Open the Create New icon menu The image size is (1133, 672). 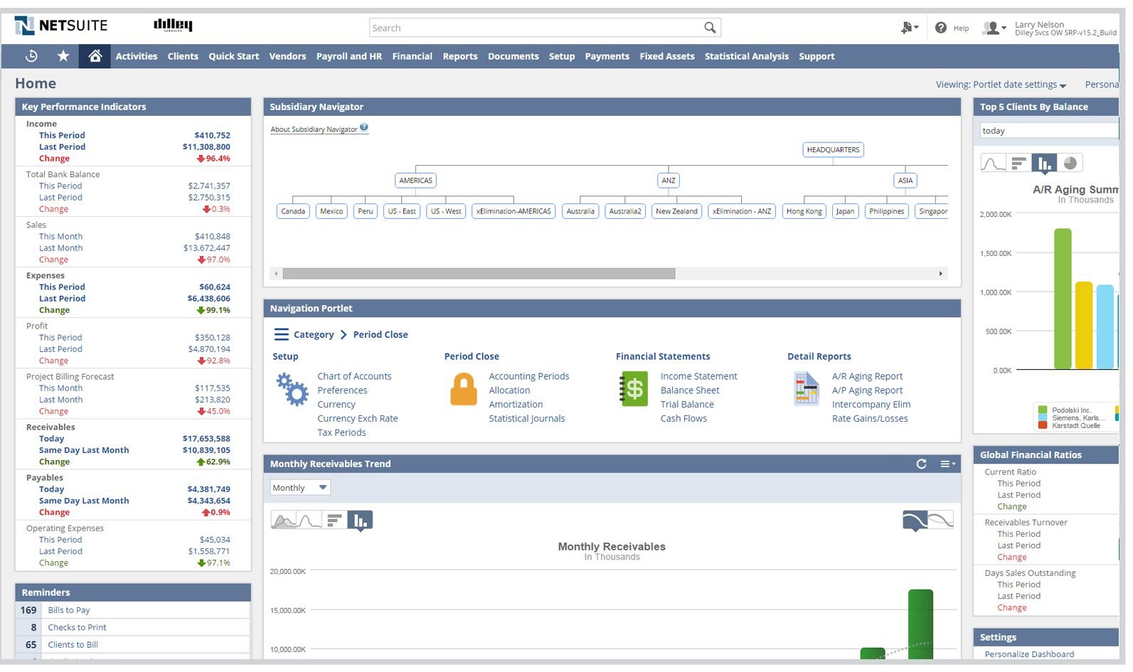tap(910, 28)
